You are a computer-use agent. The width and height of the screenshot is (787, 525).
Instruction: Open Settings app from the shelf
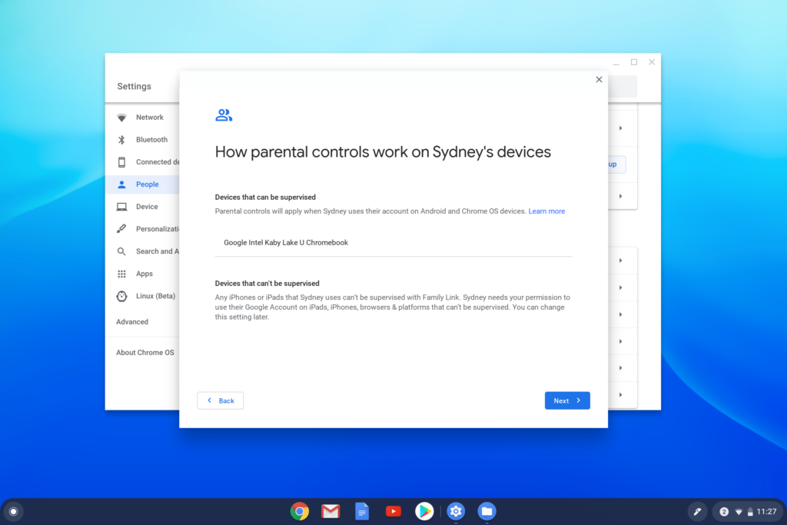pyautogui.click(x=456, y=511)
